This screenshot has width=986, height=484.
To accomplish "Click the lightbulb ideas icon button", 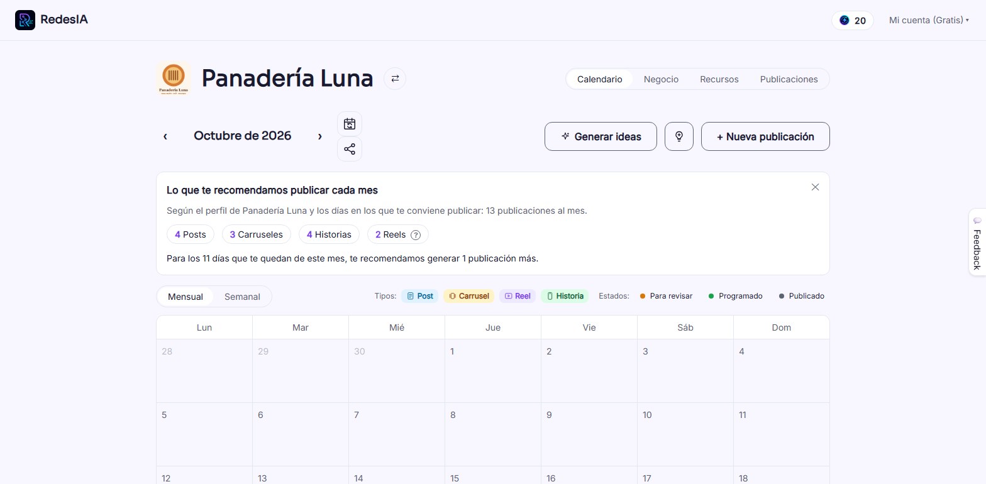I will point(679,136).
